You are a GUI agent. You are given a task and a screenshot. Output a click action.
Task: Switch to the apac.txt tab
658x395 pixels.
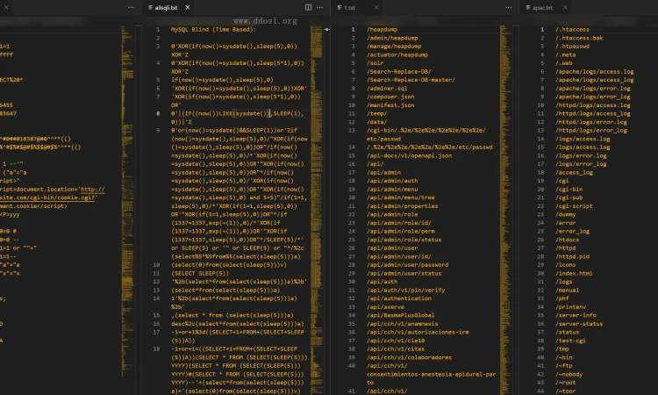pos(542,8)
